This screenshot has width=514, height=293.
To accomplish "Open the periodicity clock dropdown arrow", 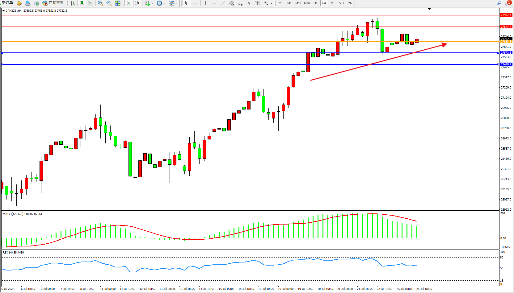I will 165,3.
